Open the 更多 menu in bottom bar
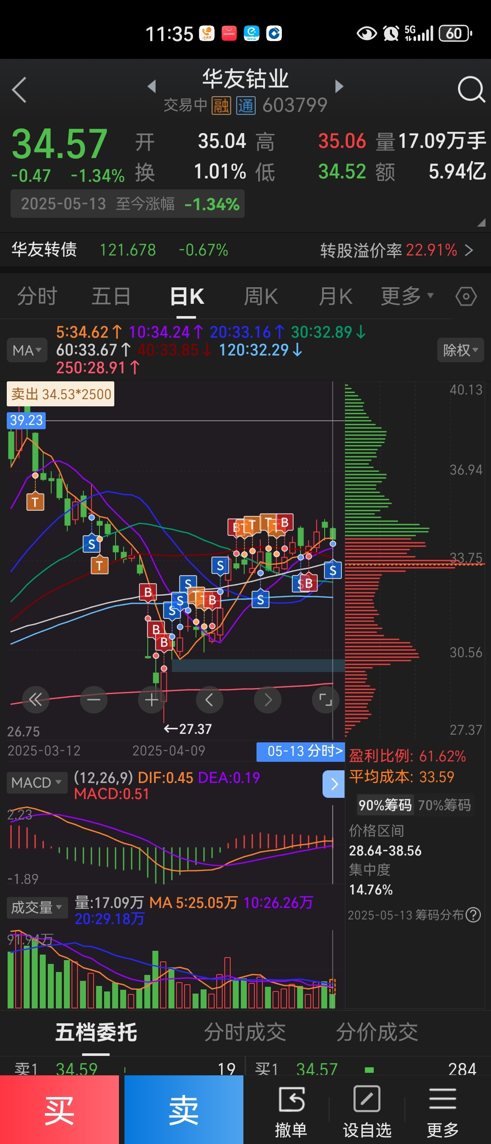 442,1112
